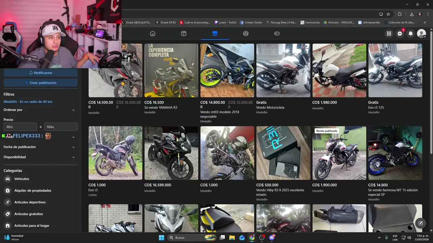Bookmark this page with the star icon
The height and width of the screenshot is (243, 433).
(388, 14)
